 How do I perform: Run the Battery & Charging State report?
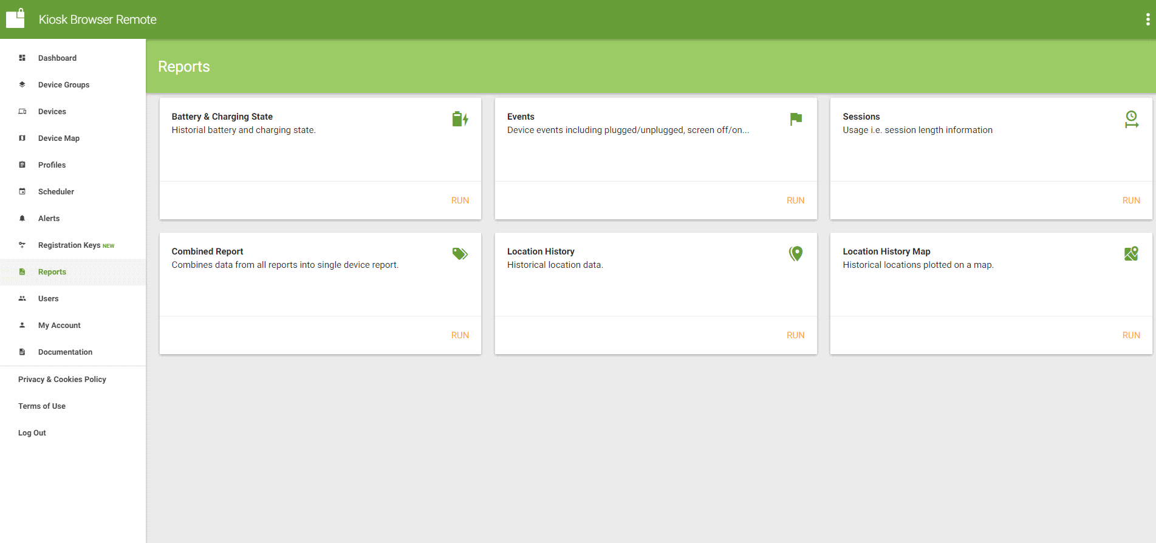[x=460, y=200]
